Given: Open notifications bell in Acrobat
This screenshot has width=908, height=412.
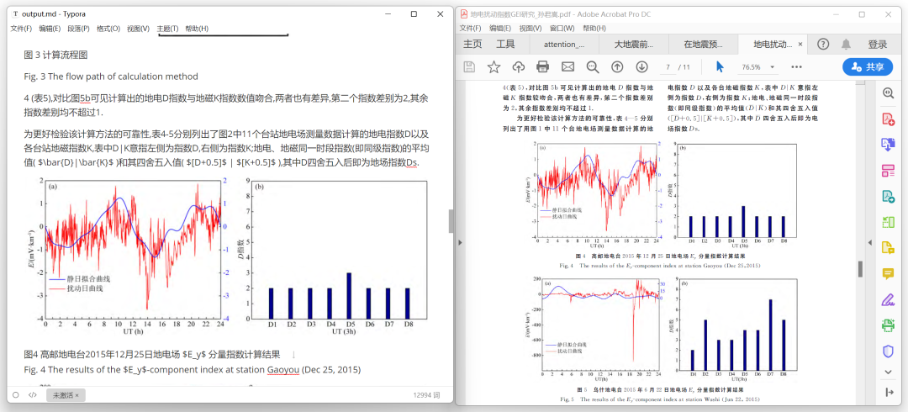Looking at the screenshot, I should pos(846,44).
